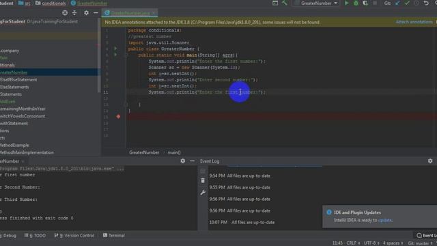Collapse main method with gutter fold marker
437x246 pixels.
click(x=126, y=55)
